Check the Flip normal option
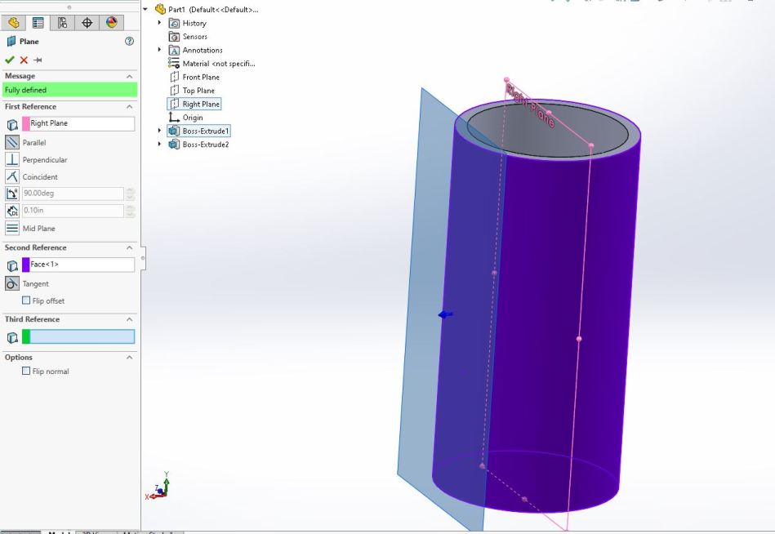The height and width of the screenshot is (534, 775). (26, 372)
